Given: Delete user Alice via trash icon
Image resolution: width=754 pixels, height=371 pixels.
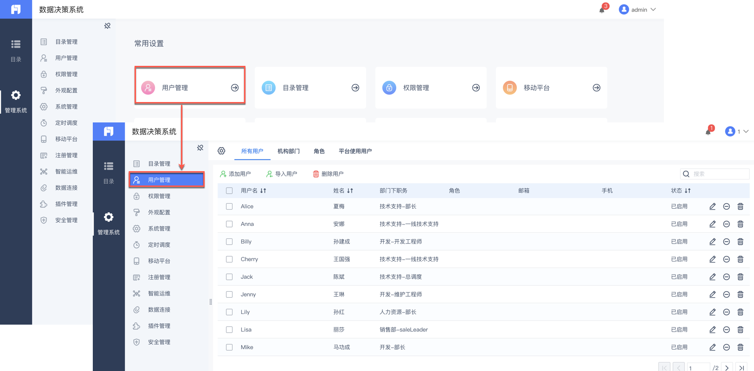Looking at the screenshot, I should pyautogui.click(x=741, y=206).
